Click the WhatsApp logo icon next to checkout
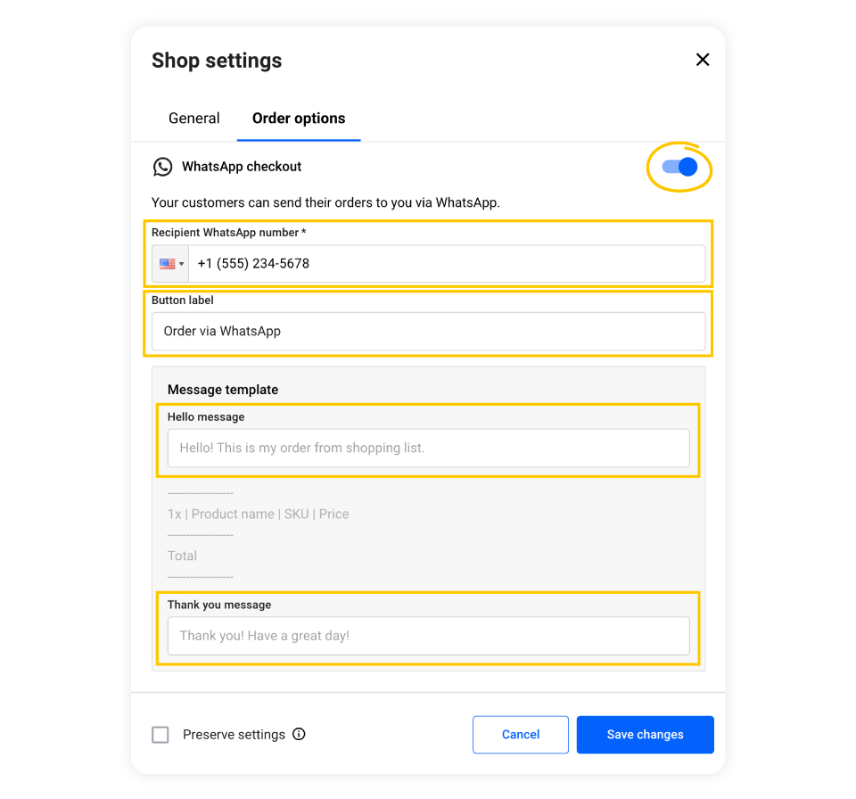 (162, 167)
